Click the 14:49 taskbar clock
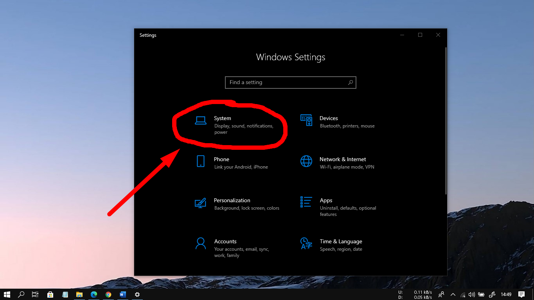The width and height of the screenshot is (534, 300). pyautogui.click(x=506, y=295)
